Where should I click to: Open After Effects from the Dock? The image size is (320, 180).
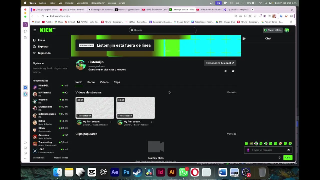coord(115,172)
